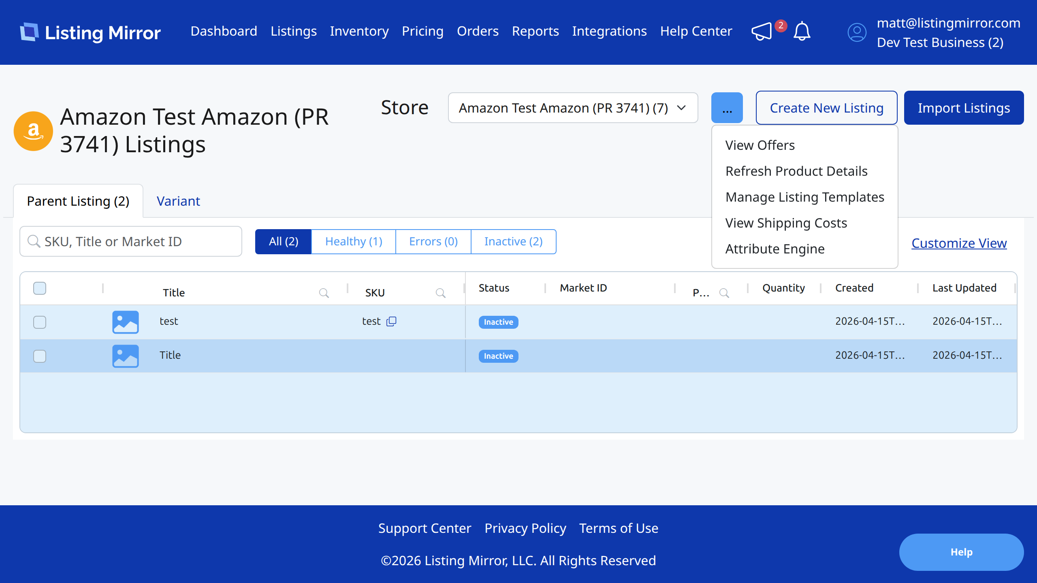Focus the SKU, Title or Market ID search field

tap(131, 241)
